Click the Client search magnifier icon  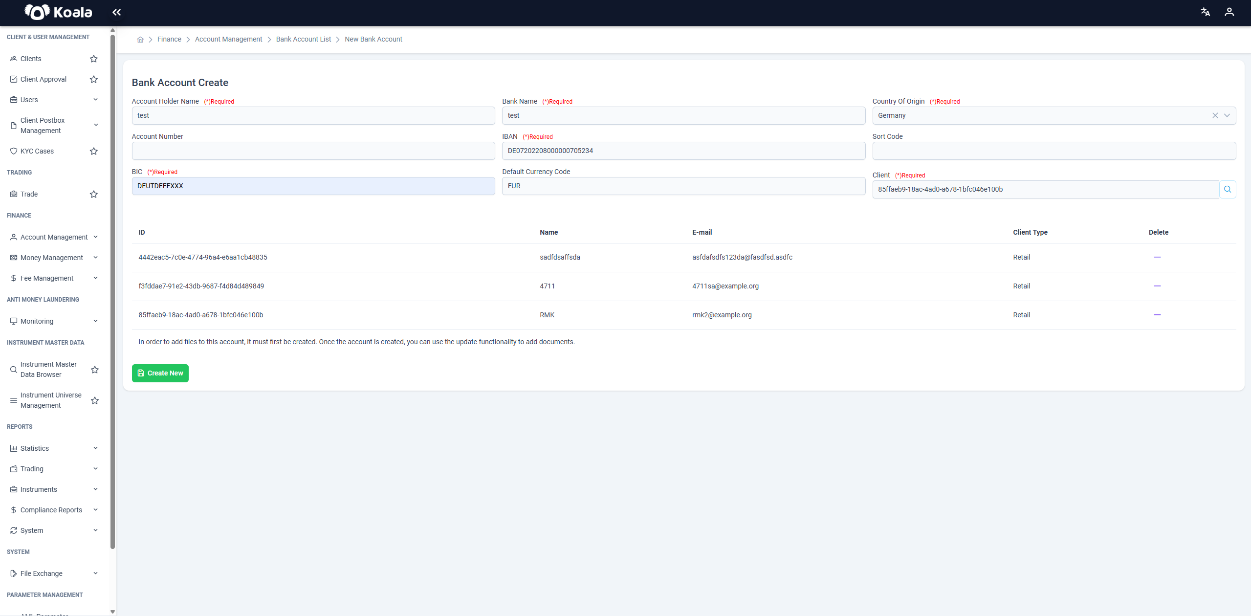pos(1228,189)
